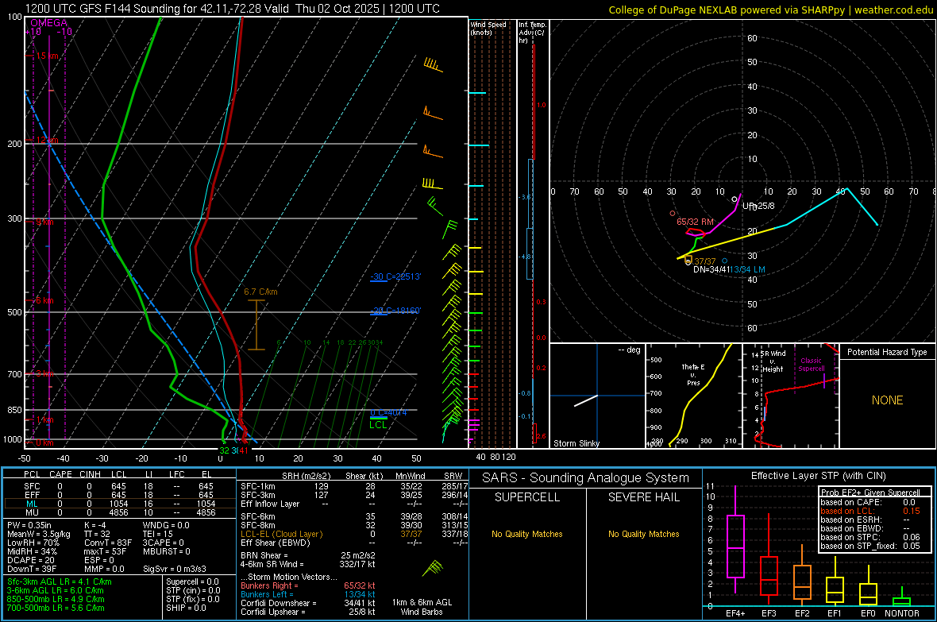Click the Supercell = 0.0 parameter
The height and width of the screenshot is (622, 937).
point(192,581)
